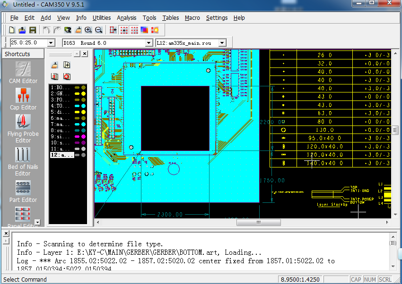
Task: Open the File menu
Action: [x=14, y=18]
